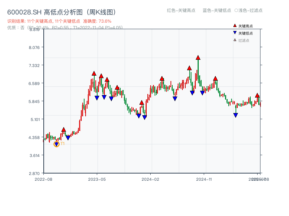Select the last red high marker near 2025-08
Screen dimensions: 289x216
[x=257, y=95]
